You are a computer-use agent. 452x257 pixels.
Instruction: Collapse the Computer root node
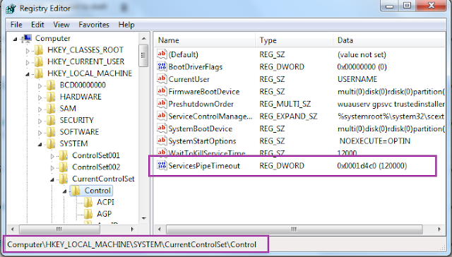click(16, 39)
